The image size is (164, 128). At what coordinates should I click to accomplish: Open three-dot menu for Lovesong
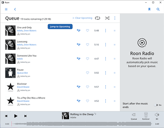pos(106,45)
